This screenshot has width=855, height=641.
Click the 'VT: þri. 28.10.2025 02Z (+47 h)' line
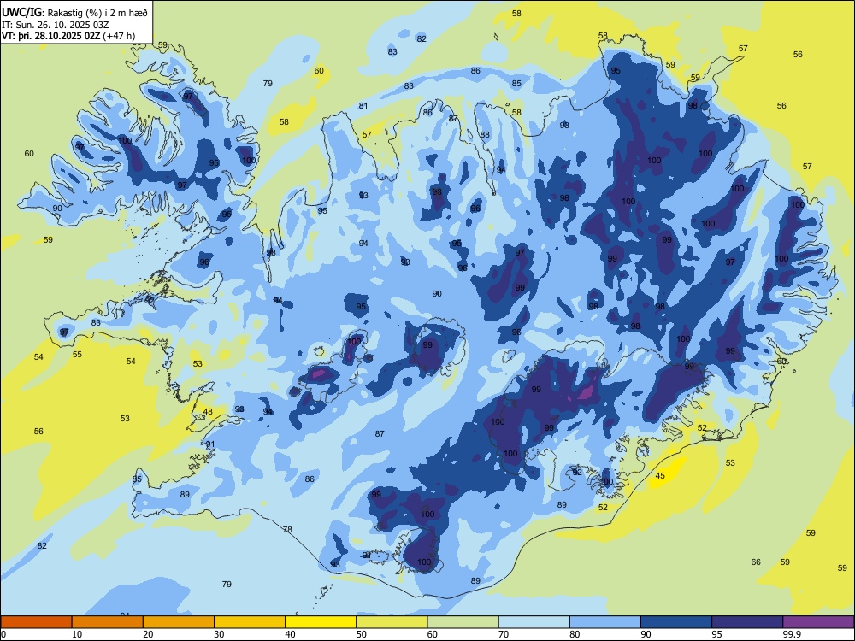pos(68,36)
